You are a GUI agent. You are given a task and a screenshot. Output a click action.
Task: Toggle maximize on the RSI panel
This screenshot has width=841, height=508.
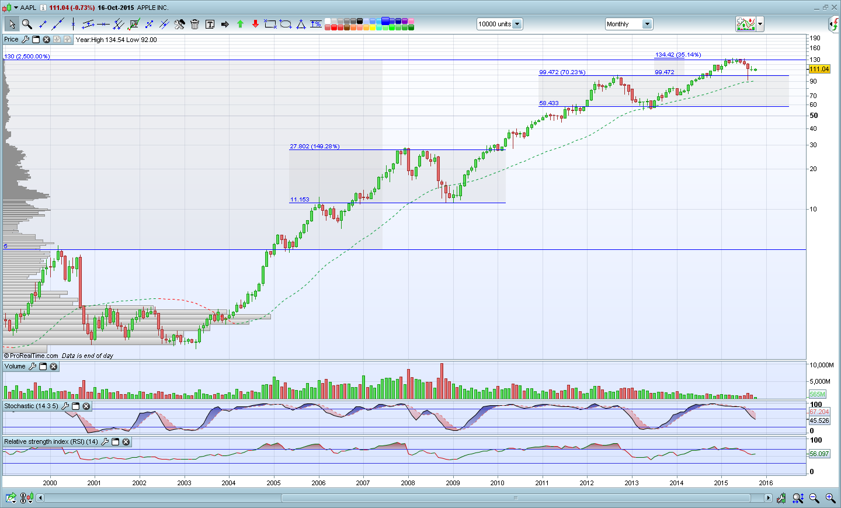click(115, 442)
